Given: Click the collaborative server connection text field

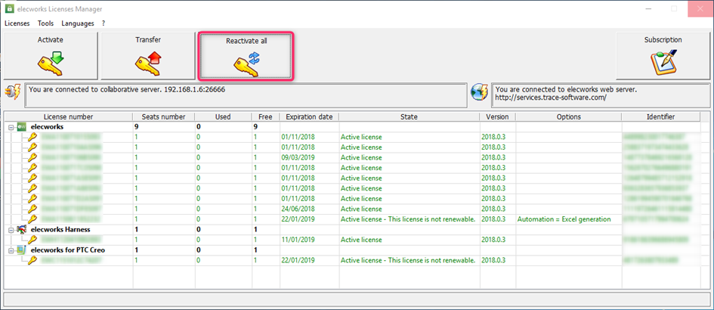Looking at the screenshot, I should click(246, 95).
